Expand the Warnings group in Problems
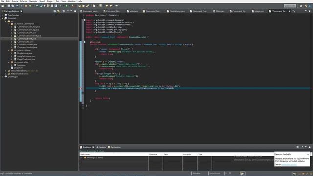The image size is (313, 176). point(81,157)
